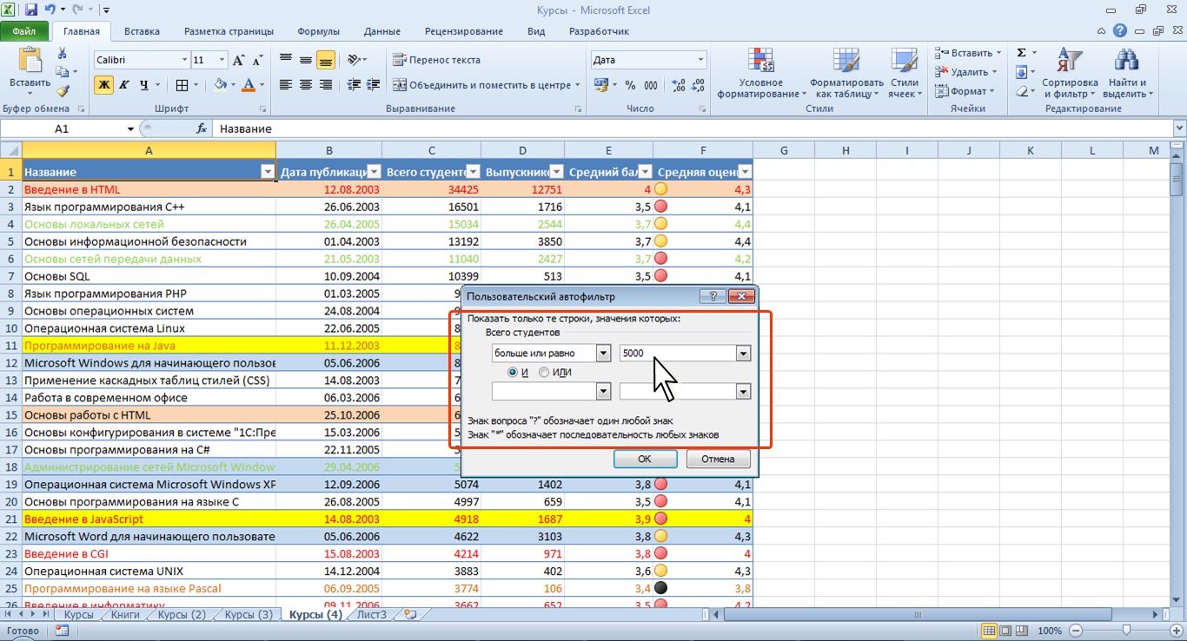Open the number format Дата dropdown
Image resolution: width=1187 pixels, height=641 pixels.
click(x=701, y=60)
